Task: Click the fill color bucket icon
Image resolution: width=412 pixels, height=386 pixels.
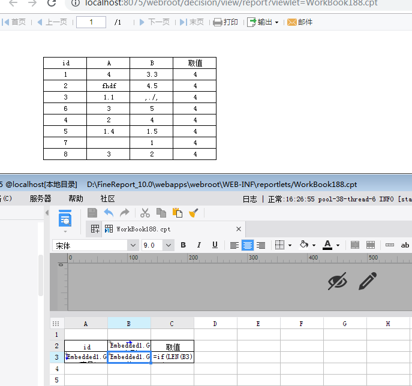Action: [304, 245]
